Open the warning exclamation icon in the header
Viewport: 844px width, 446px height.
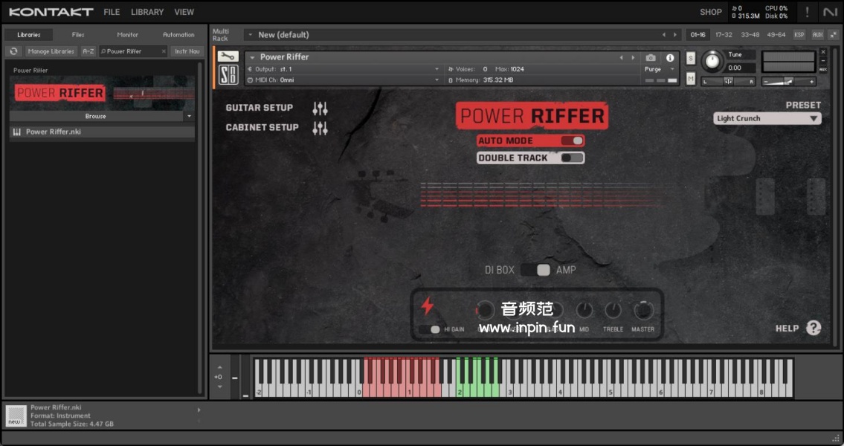pos(806,12)
